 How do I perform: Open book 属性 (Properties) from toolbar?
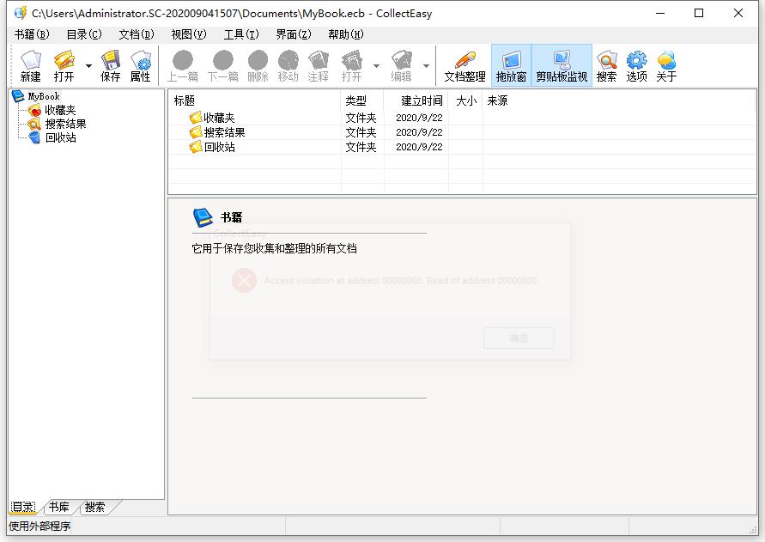(140, 65)
